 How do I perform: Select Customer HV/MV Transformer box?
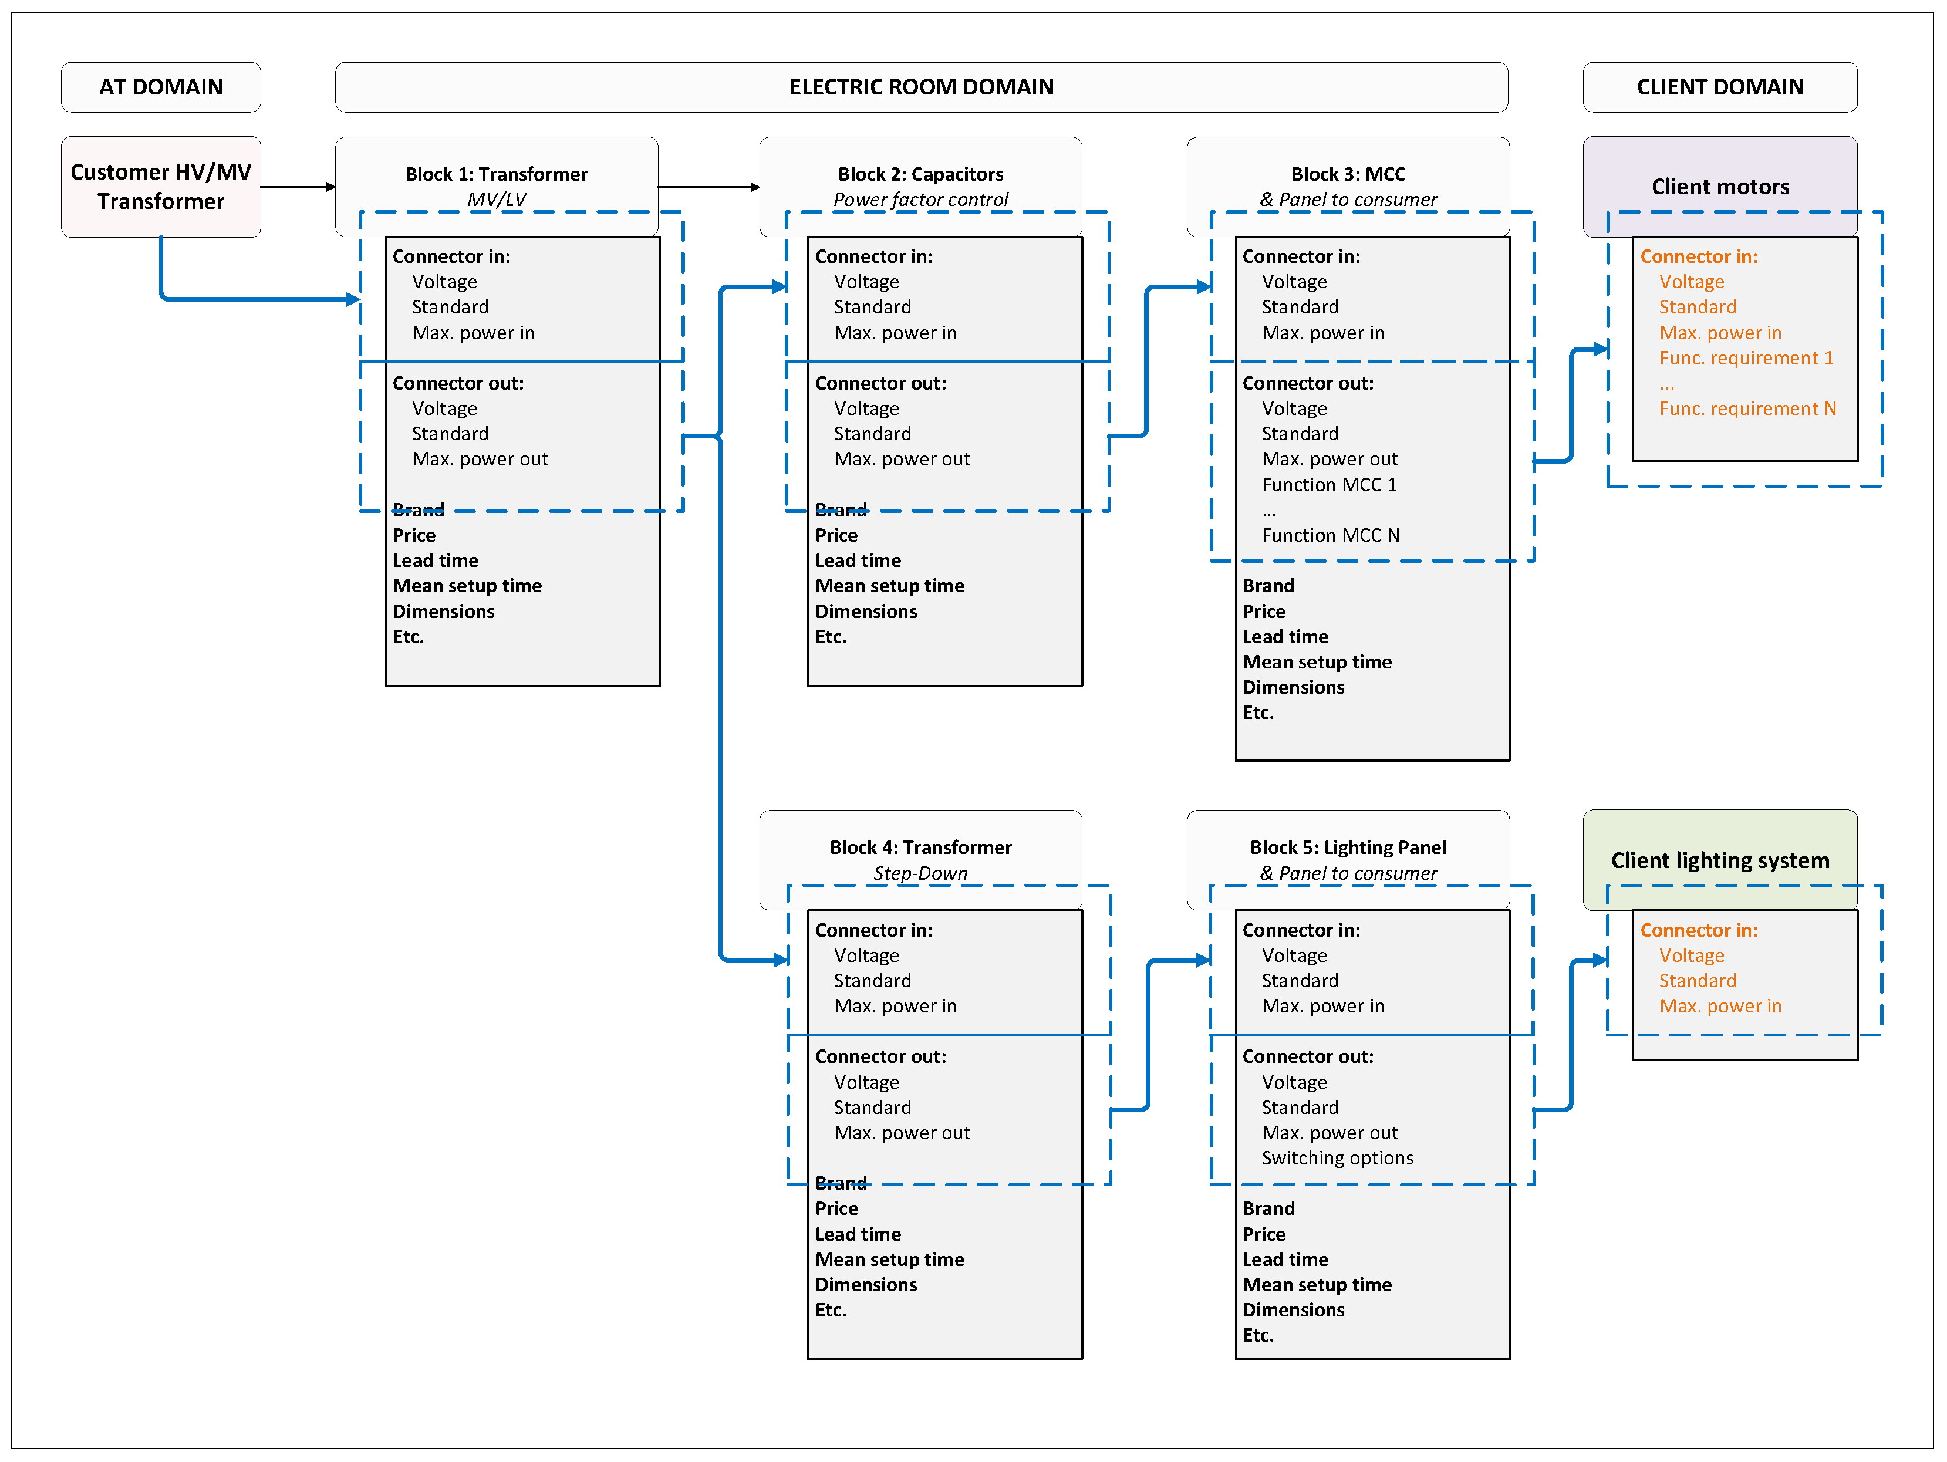[x=160, y=187]
